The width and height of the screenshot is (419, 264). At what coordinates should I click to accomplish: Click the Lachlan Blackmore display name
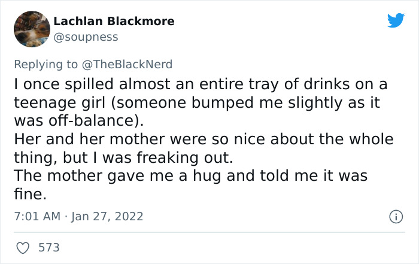(114, 22)
